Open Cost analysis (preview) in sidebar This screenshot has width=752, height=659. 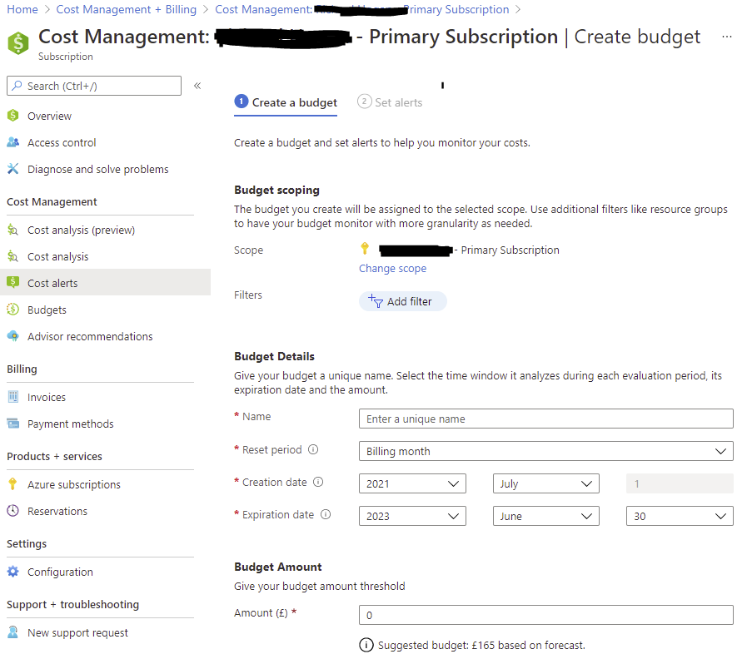point(81,230)
